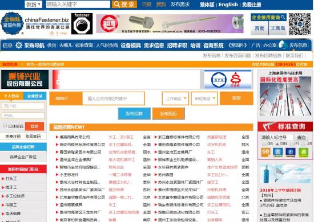Image resolution: width=314 pixels, height=222 pixels.
Task: Tick the 记住密码 checkbox
Action: point(5,126)
